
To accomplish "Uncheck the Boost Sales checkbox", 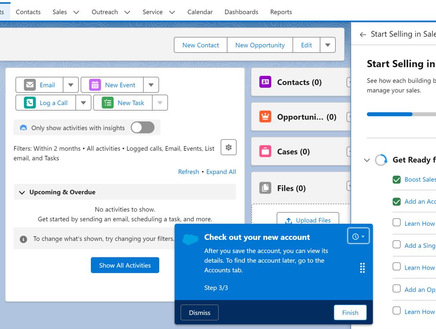I will 397,179.
